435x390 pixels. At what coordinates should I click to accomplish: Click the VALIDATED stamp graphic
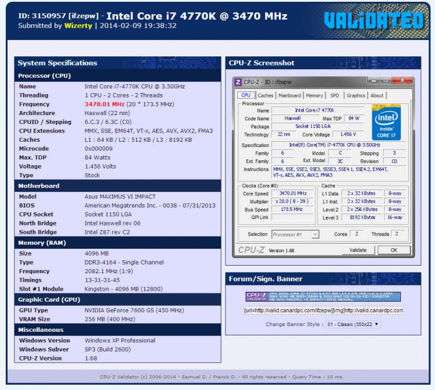374,20
